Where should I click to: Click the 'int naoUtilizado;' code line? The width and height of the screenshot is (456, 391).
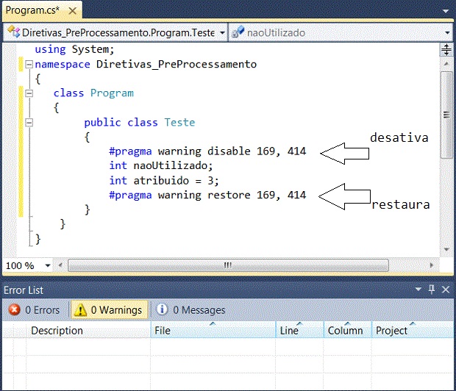point(161,166)
